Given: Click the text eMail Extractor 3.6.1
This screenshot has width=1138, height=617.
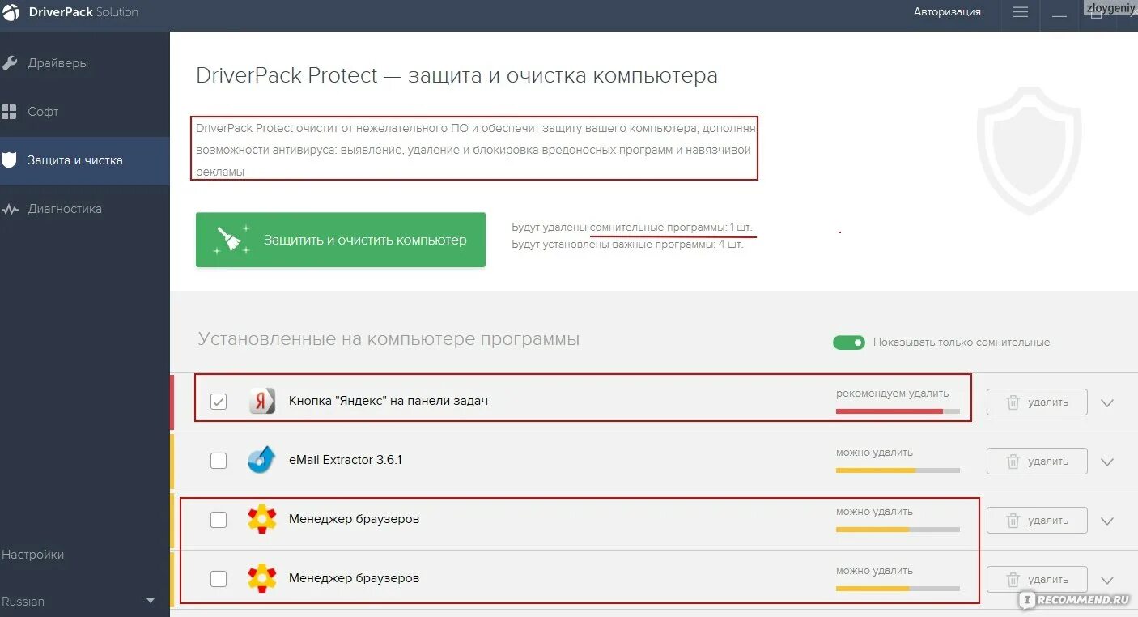Looking at the screenshot, I should coord(346,460).
